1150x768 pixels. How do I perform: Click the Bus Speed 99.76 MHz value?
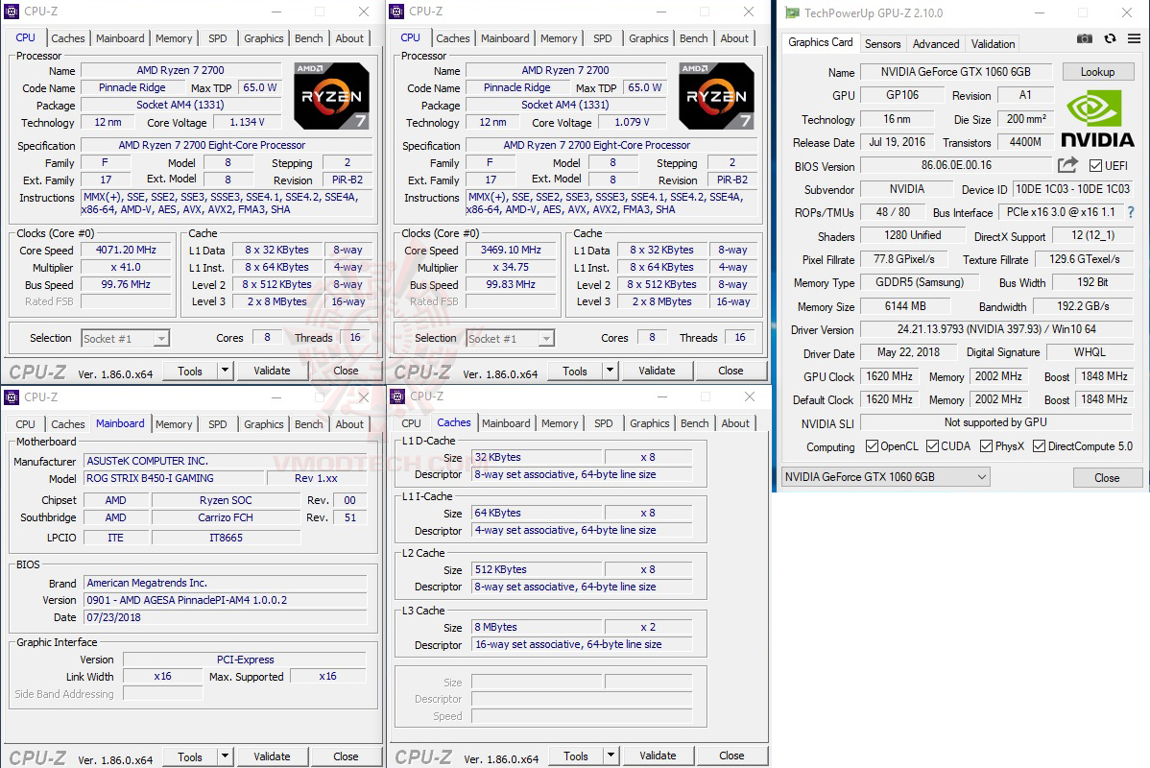(126, 284)
